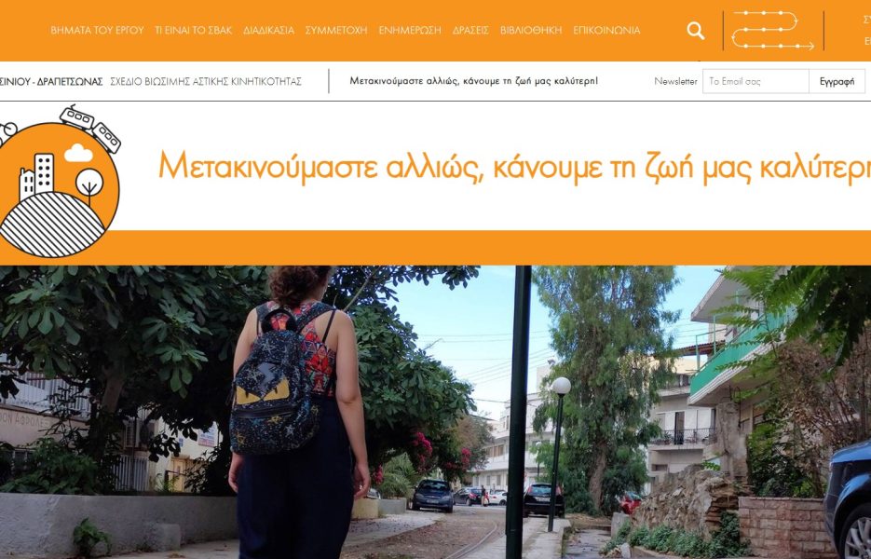Click the ΔΡΑΠΕΤΣΩΝΑΣ municipality name link
This screenshot has height=559, width=871.
tap(70, 82)
